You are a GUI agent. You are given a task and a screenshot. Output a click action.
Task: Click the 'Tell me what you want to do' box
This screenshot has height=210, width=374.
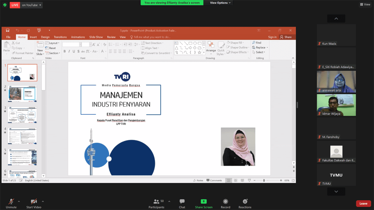[150, 37]
